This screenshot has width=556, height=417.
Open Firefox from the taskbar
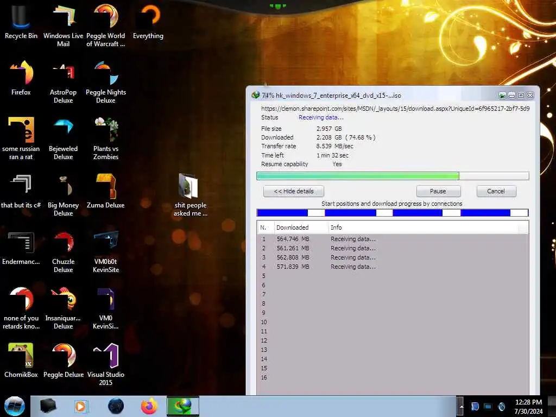[x=149, y=406]
